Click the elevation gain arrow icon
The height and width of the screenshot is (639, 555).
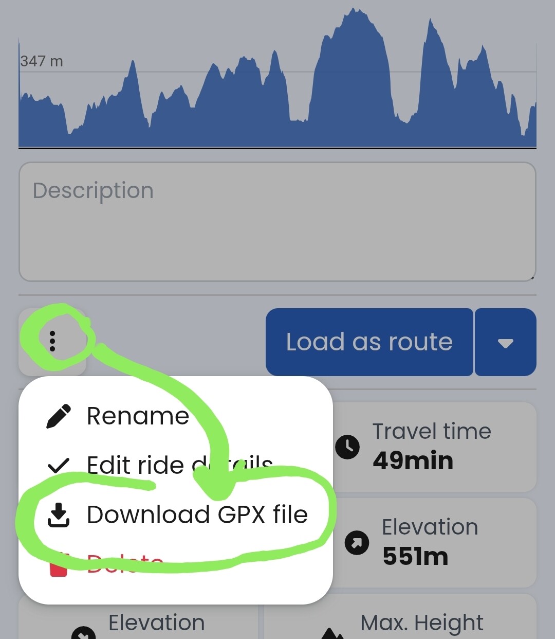click(x=357, y=542)
